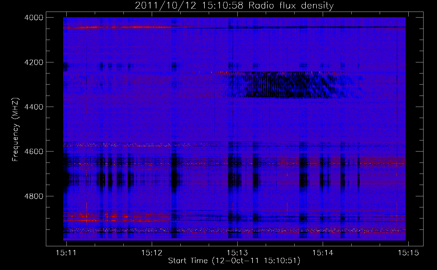The height and width of the screenshot is (270, 437).
Task: Click the 15:14 time axis label
Action: [x=323, y=253]
